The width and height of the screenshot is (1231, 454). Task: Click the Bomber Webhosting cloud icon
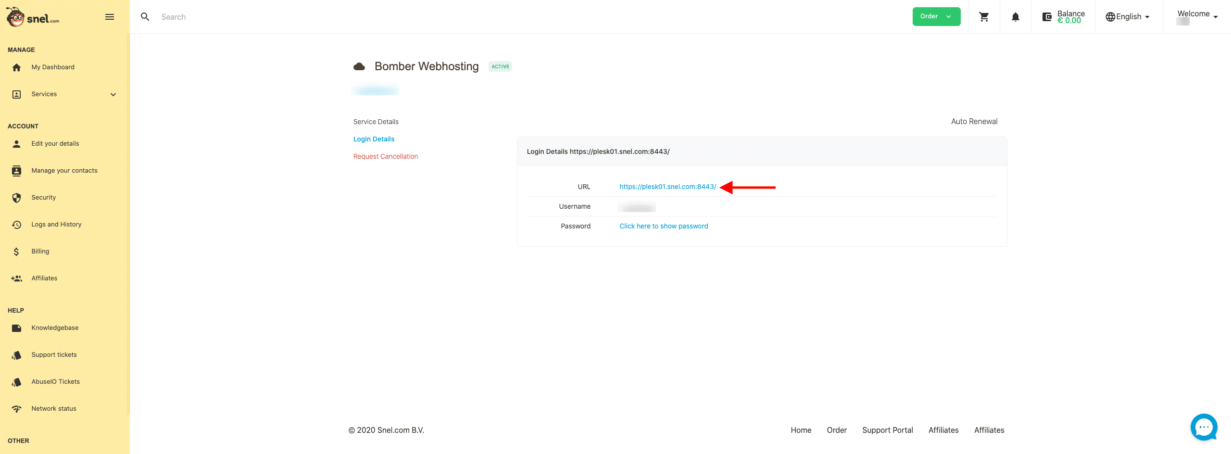click(359, 67)
